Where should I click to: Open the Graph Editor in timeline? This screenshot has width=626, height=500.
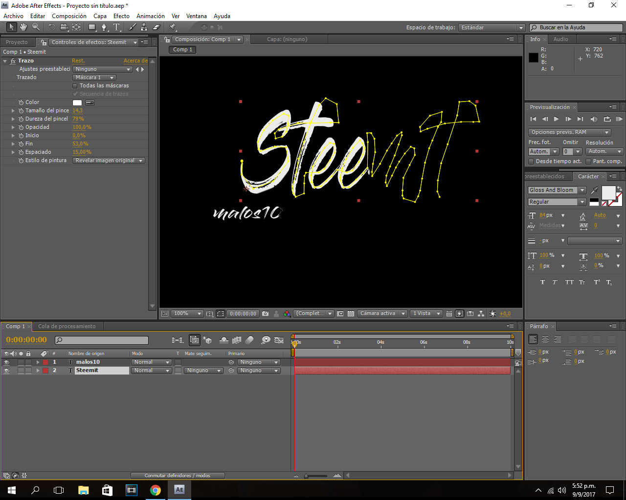click(x=279, y=340)
